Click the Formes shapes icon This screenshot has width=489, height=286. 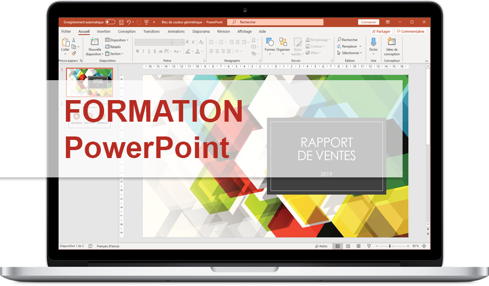pyautogui.click(x=270, y=42)
